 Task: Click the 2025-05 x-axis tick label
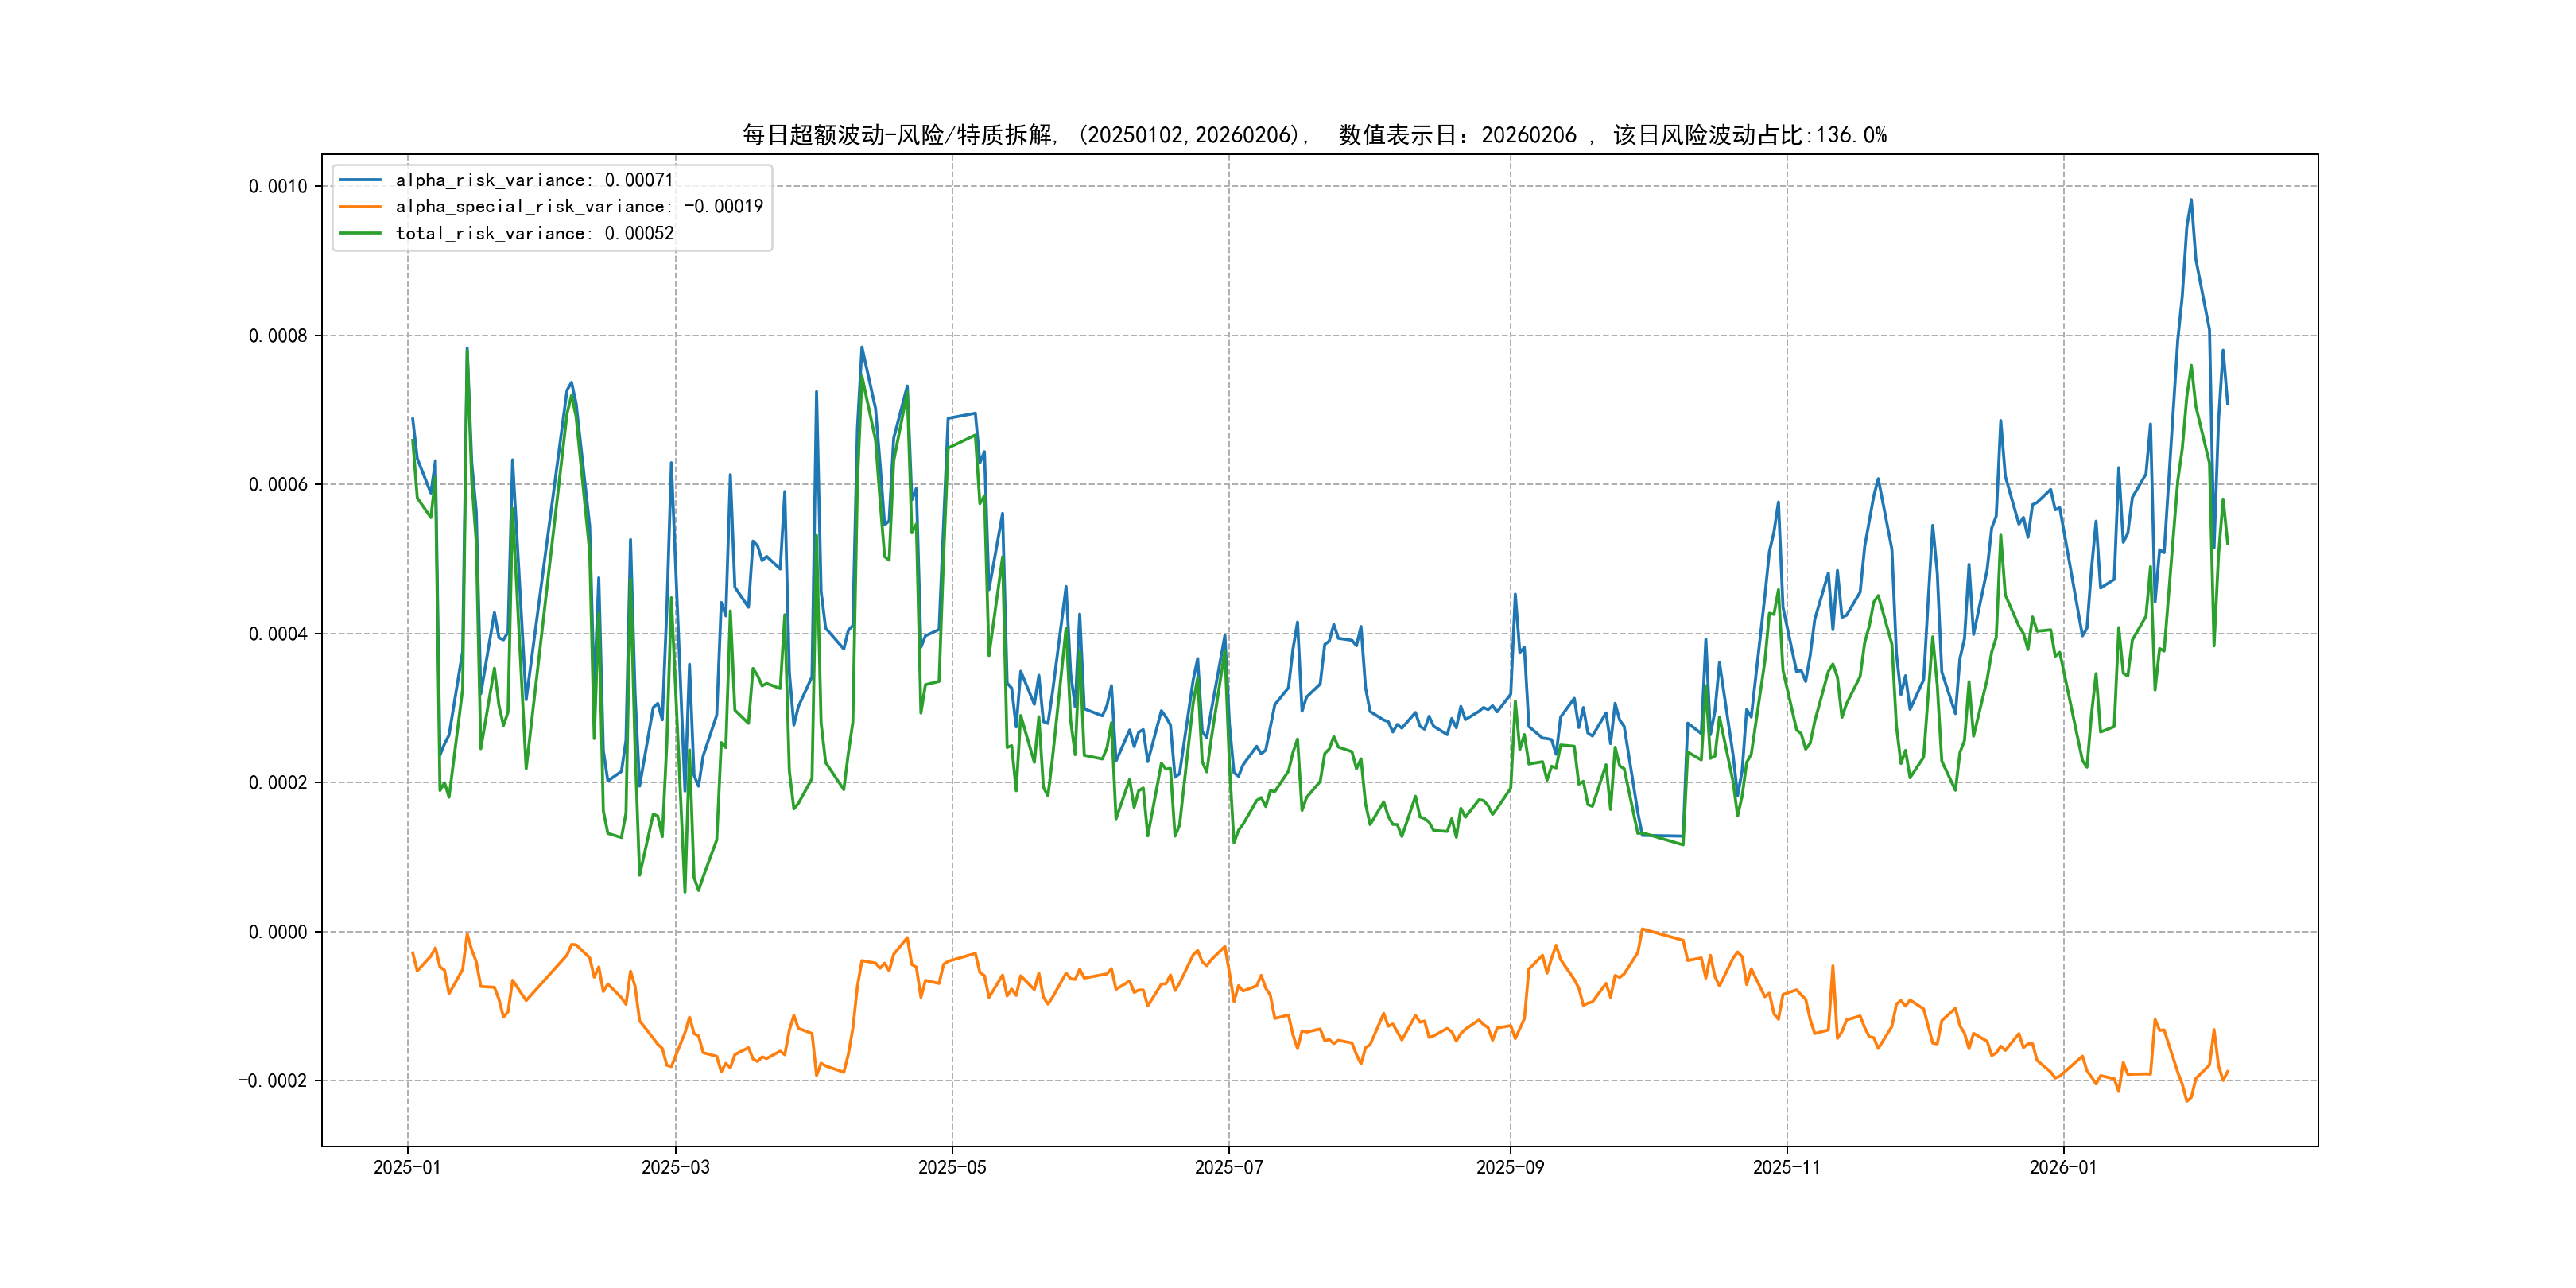[x=952, y=1167]
